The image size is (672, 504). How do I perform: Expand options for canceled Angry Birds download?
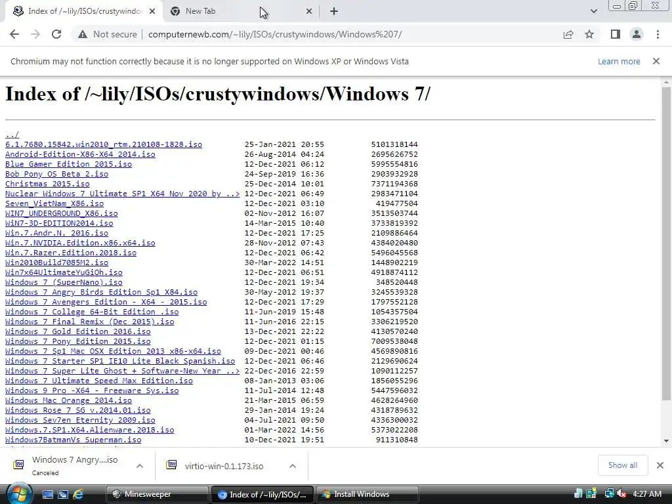(x=140, y=466)
